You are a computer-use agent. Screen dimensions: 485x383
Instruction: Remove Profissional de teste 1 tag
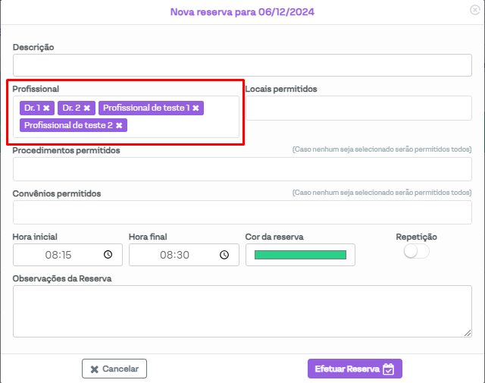coord(196,108)
